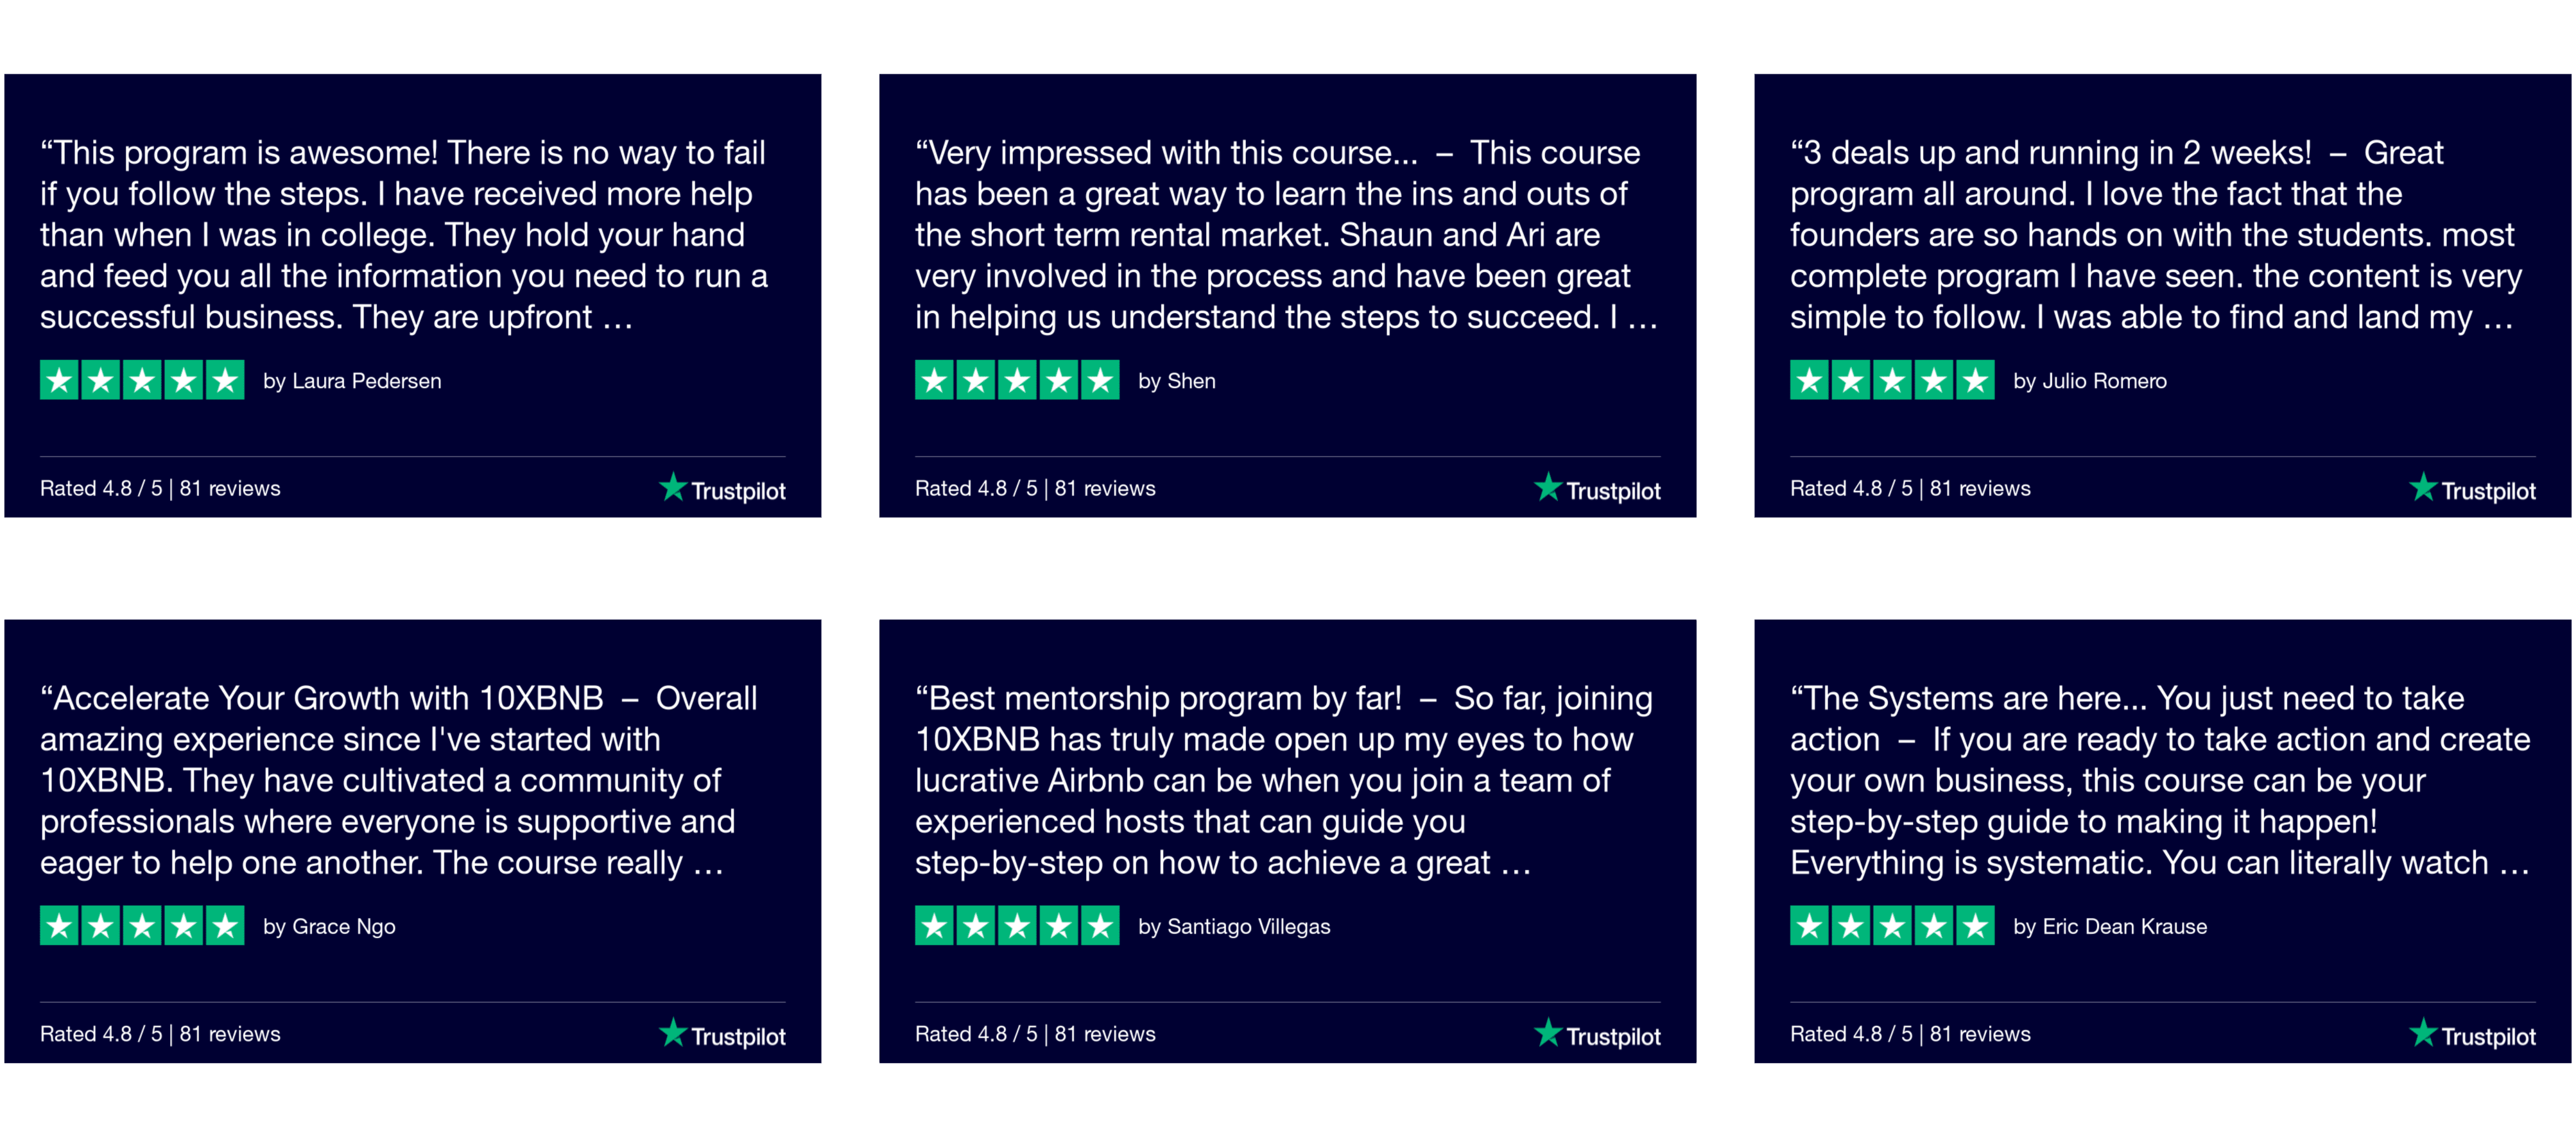
Task: Open the "3 deals up and running" review text
Action: coord(2155,235)
